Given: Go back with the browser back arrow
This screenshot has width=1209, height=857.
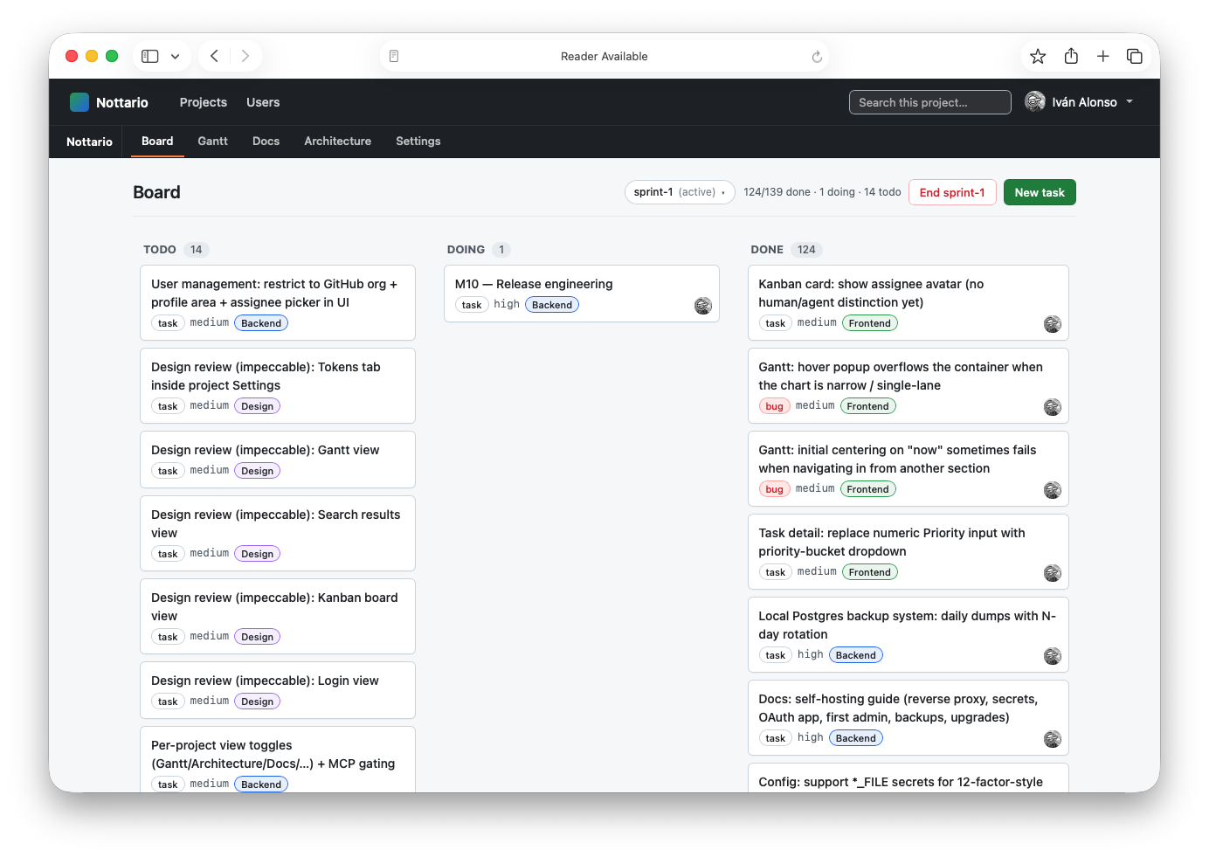Looking at the screenshot, I should coord(214,56).
